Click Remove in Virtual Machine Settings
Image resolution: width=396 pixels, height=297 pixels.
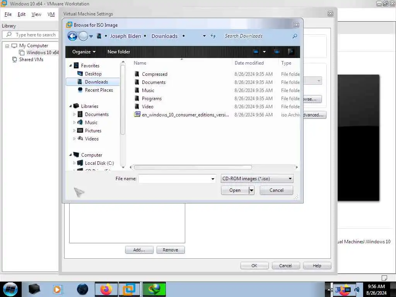coord(171,250)
